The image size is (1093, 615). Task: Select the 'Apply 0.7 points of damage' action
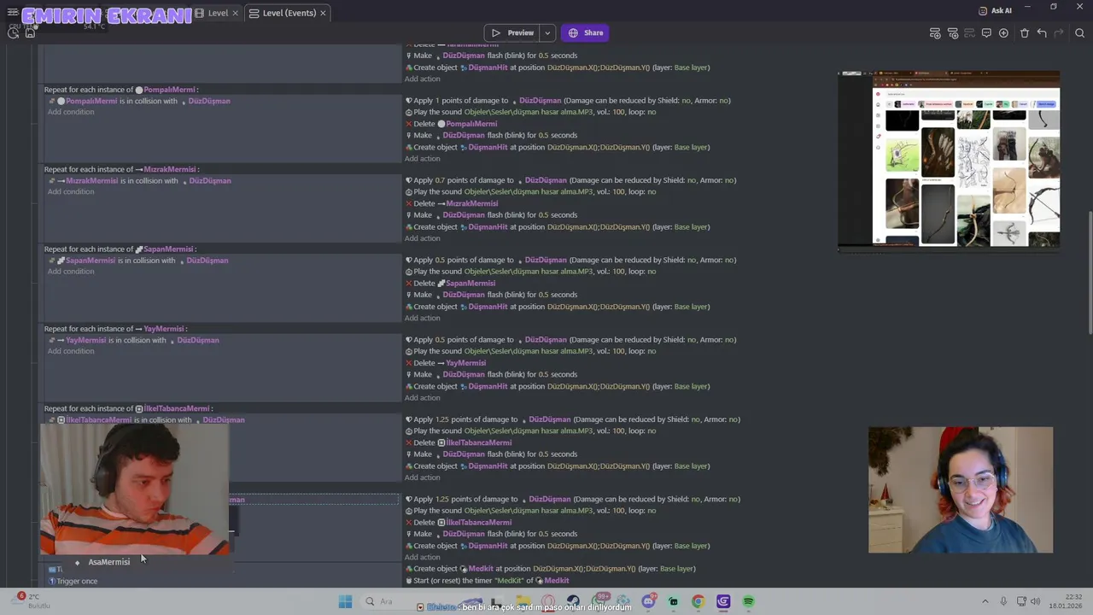570,180
